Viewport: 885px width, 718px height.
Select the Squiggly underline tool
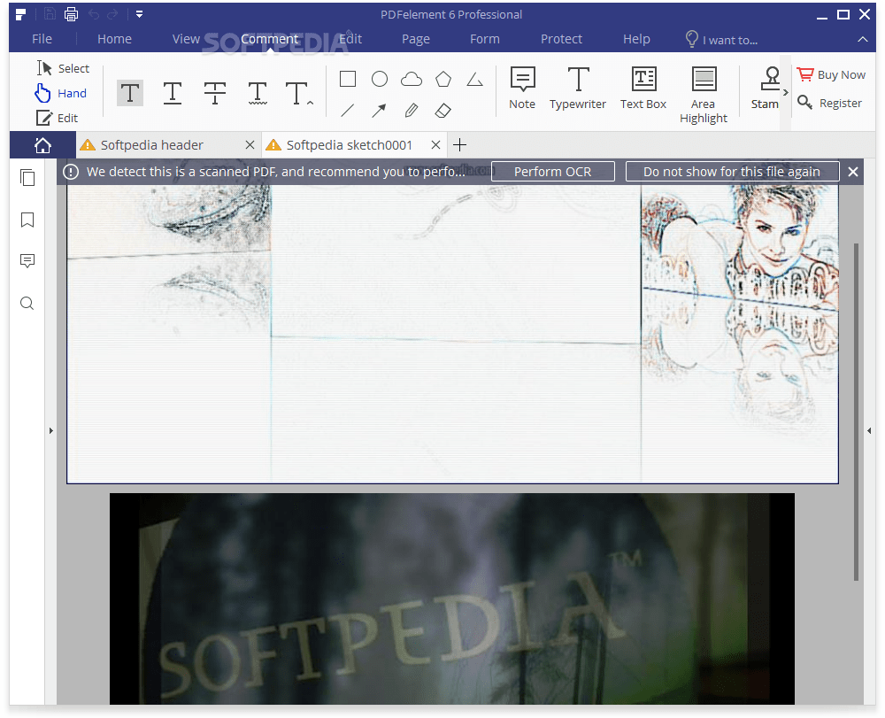click(x=258, y=93)
